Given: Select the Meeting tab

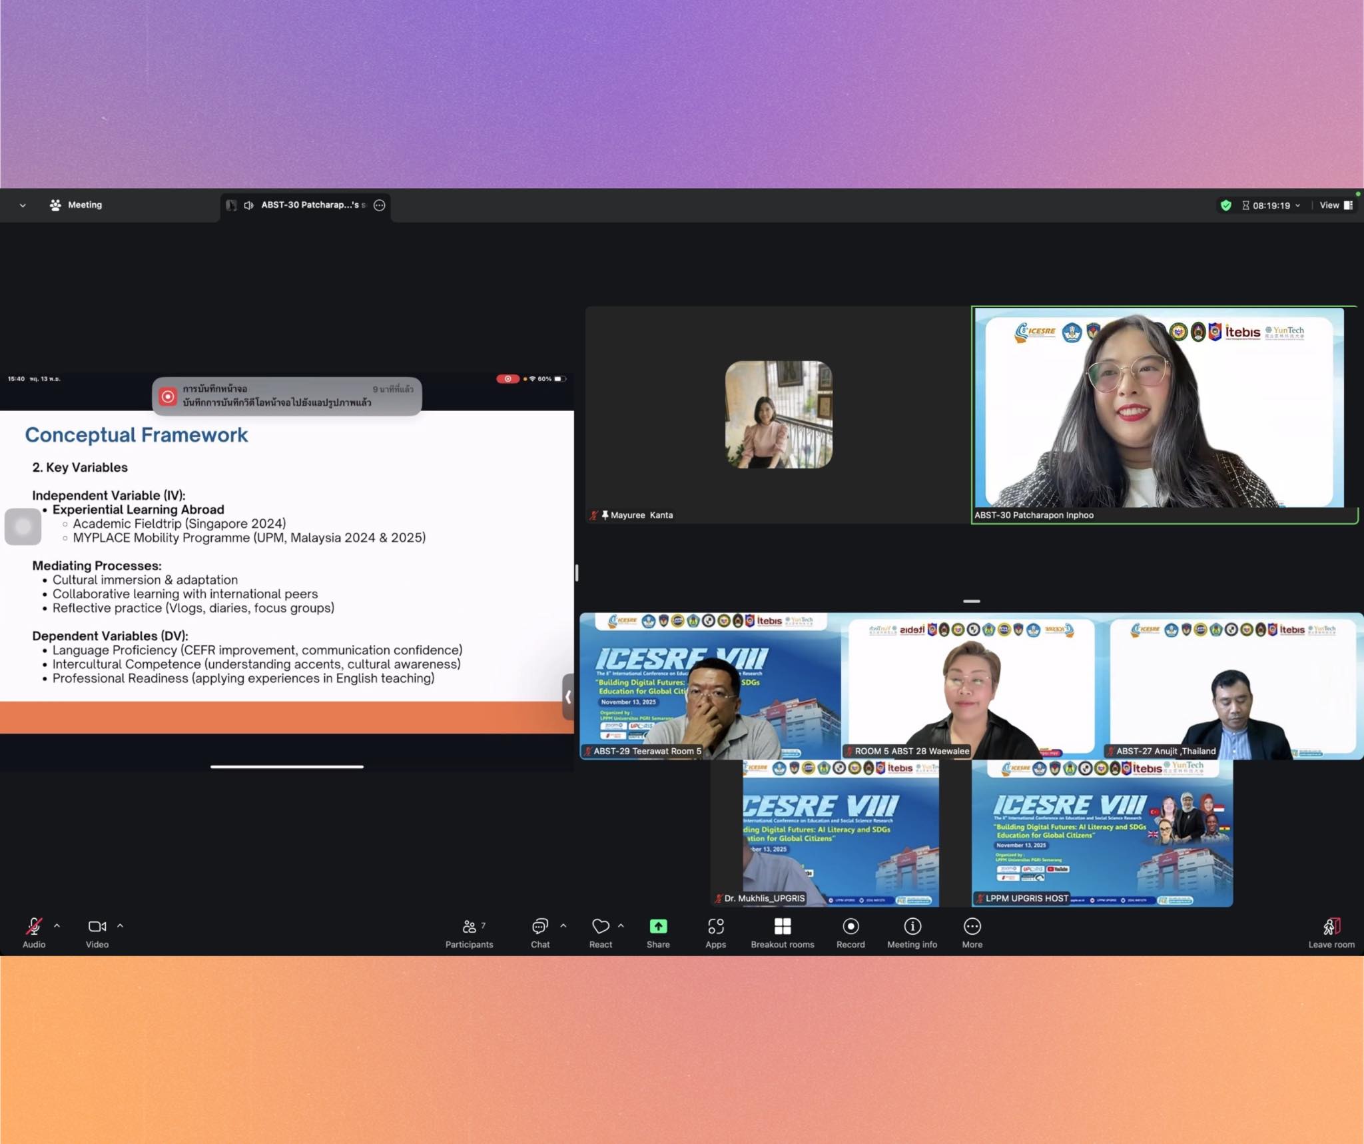Looking at the screenshot, I should click(76, 205).
